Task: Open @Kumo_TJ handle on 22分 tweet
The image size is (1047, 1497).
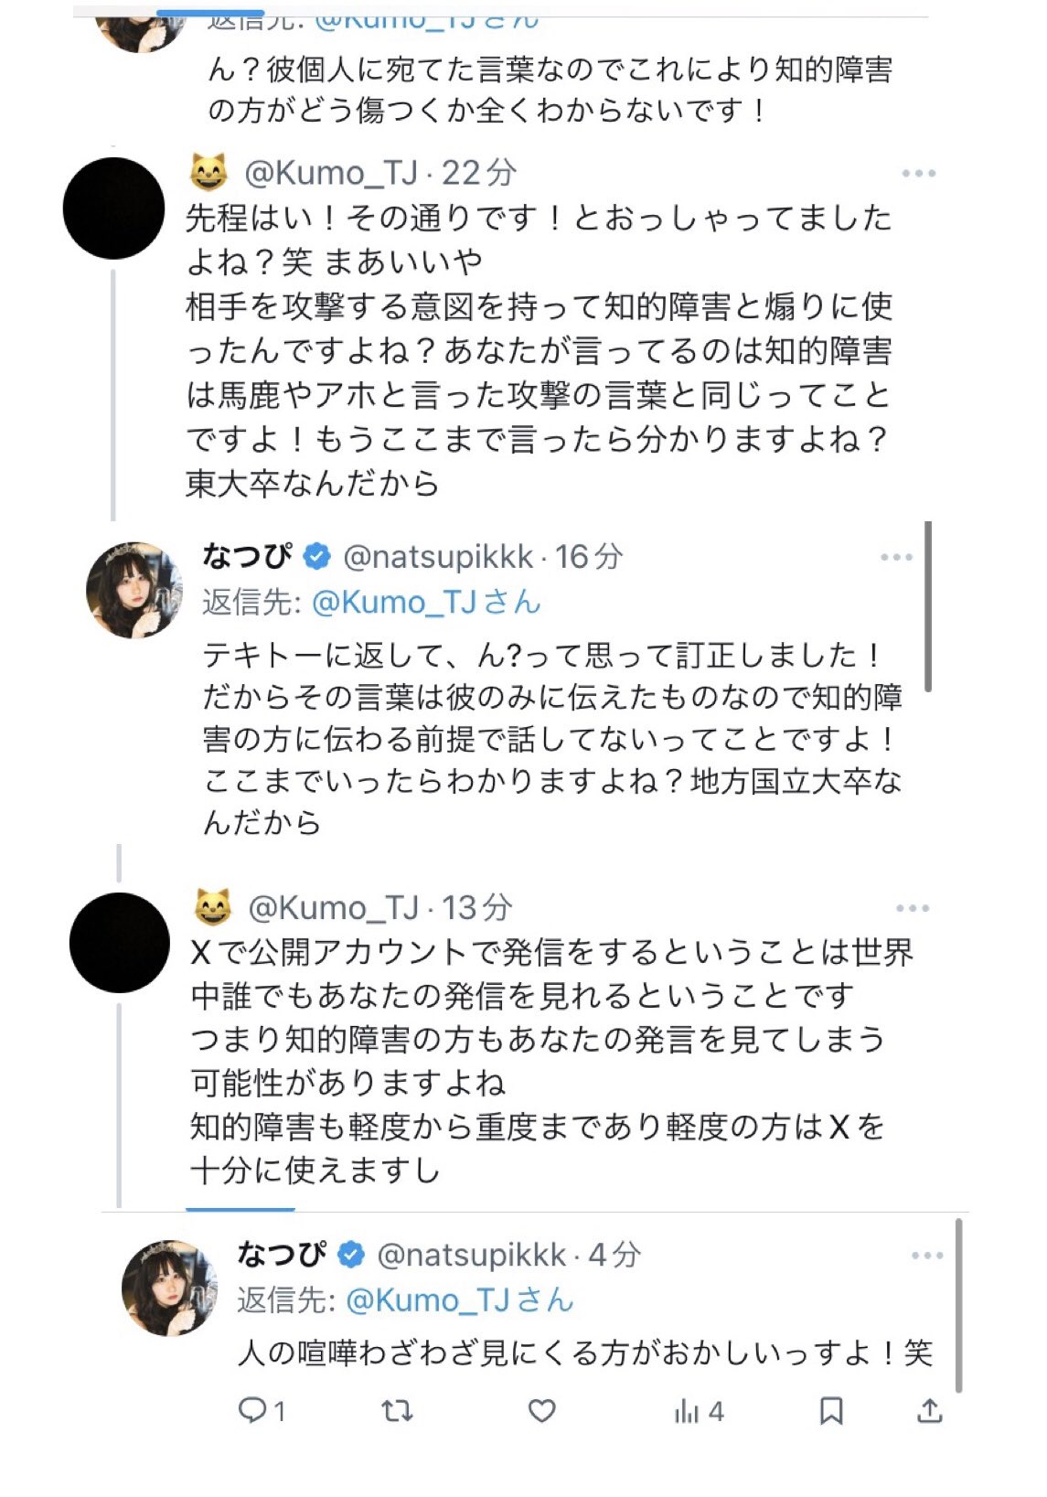Action: (332, 172)
